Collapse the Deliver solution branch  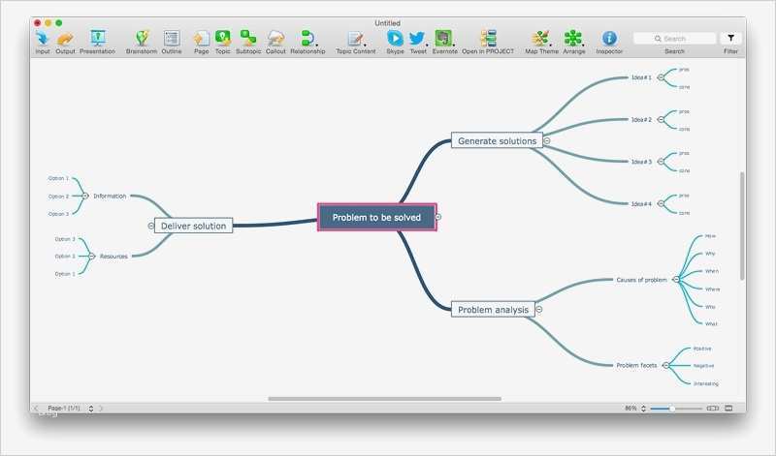click(151, 226)
